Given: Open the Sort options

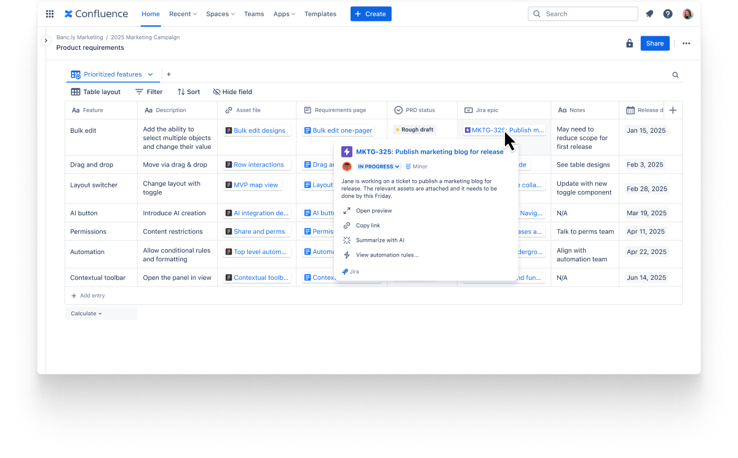Looking at the screenshot, I should point(189,92).
